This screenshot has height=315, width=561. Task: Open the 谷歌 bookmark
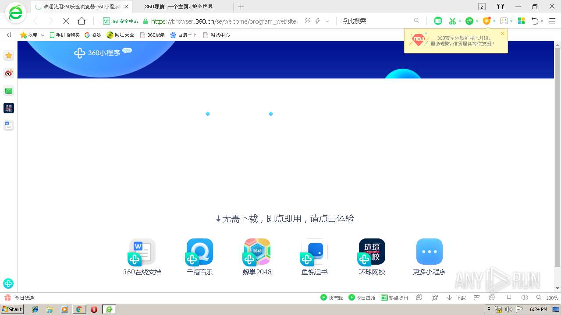[93, 35]
